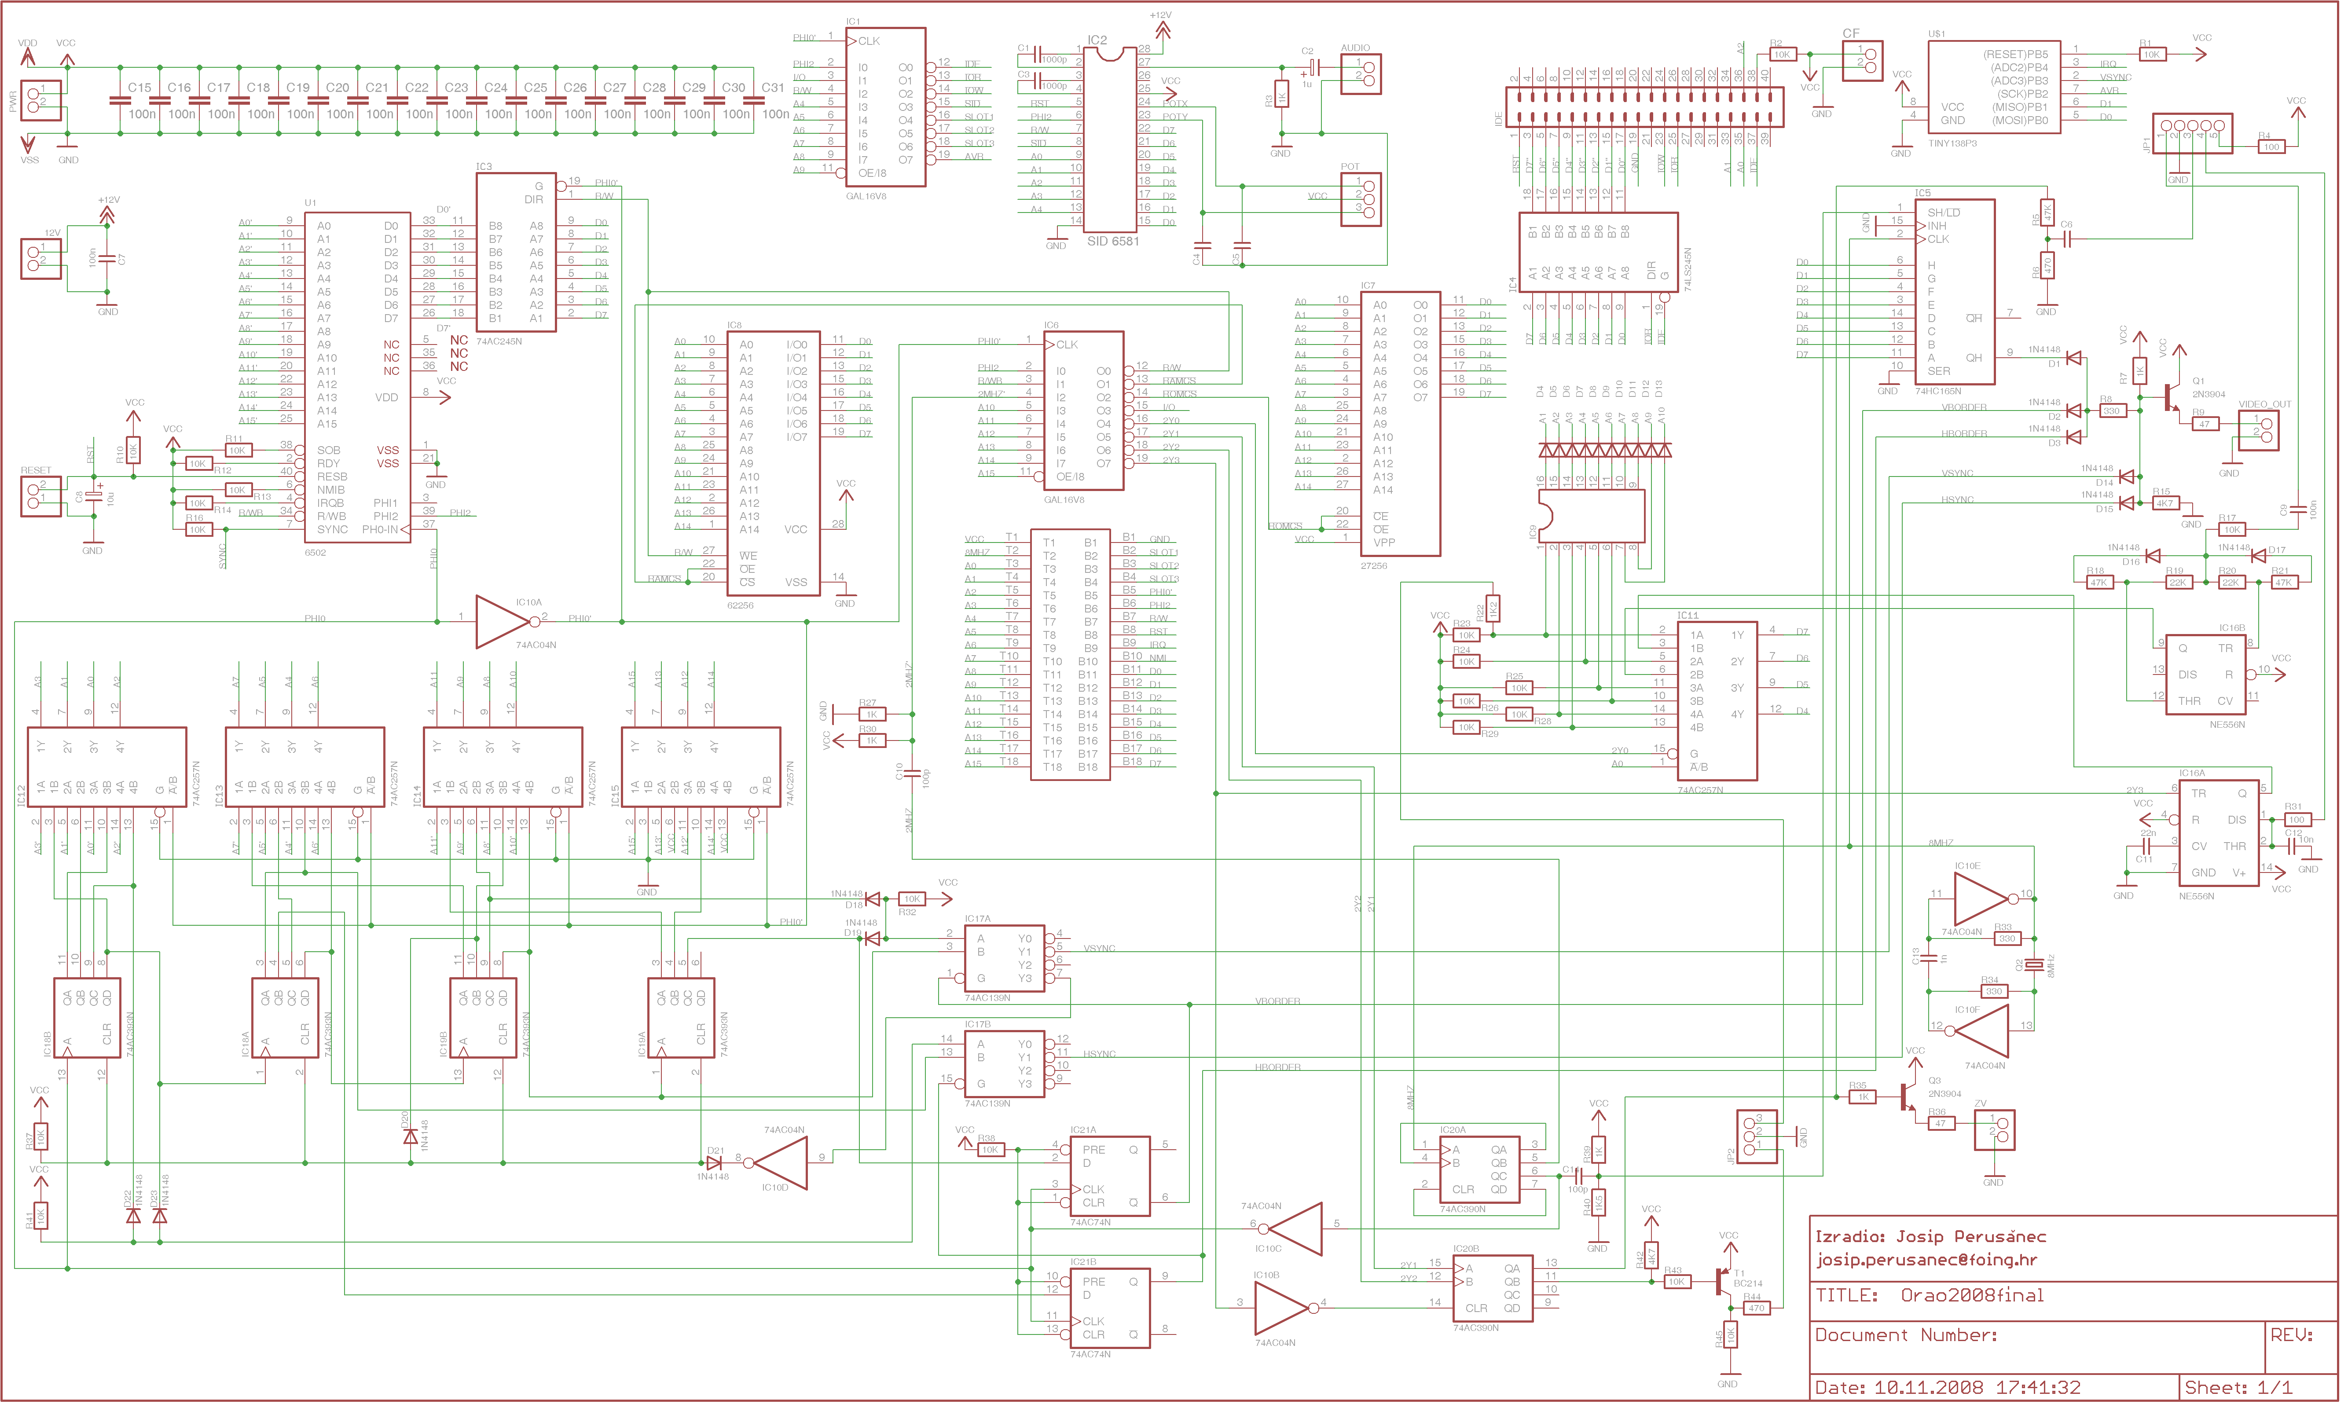Viewport: 2348px width, 1404px height.
Task: Select the IC10F inverter triangle symbol
Action: click(x=1977, y=1030)
